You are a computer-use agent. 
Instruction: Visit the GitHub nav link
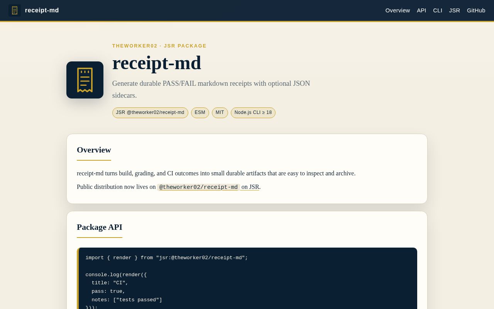pyautogui.click(x=476, y=10)
